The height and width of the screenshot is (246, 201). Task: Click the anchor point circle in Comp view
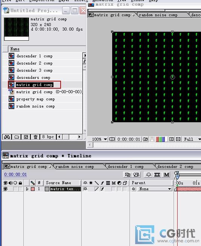pyautogui.click(x=172, y=77)
